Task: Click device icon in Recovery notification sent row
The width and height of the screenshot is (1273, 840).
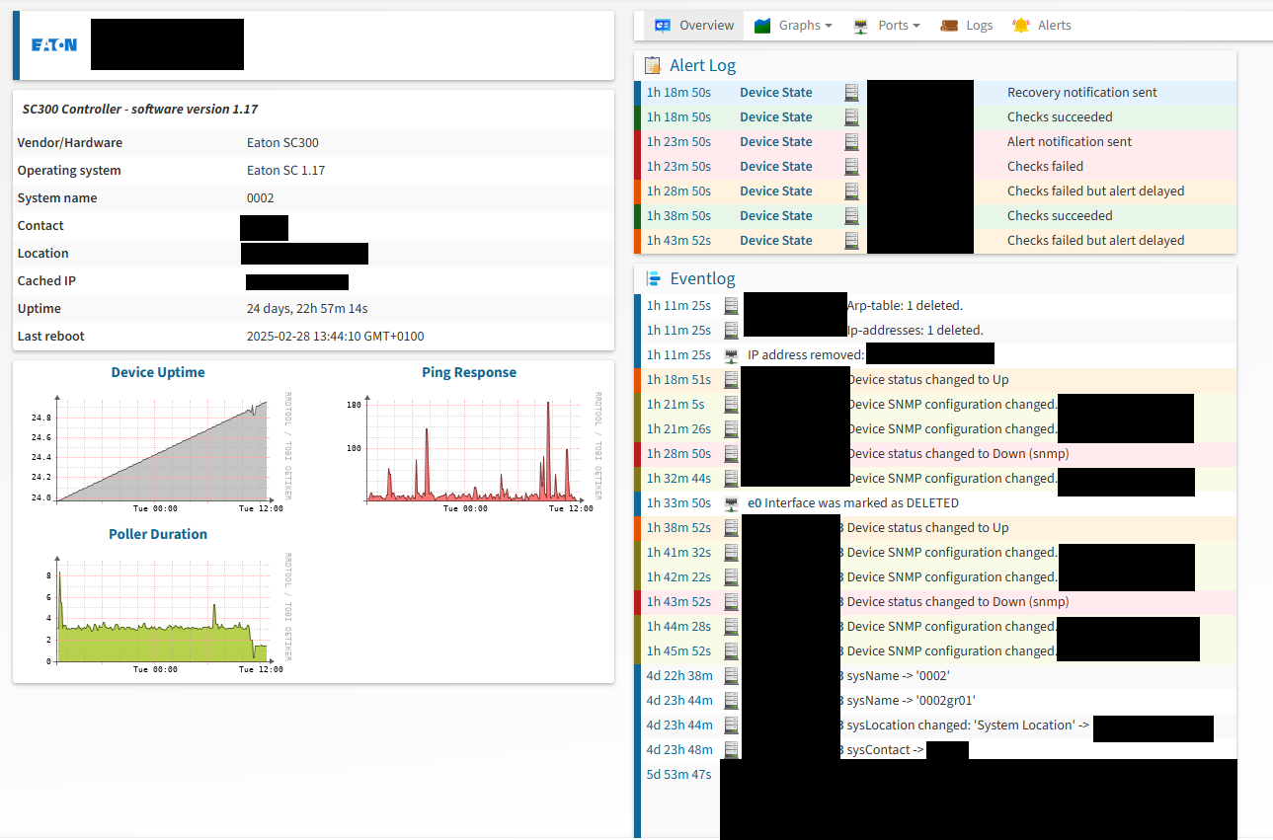Action: coord(851,93)
